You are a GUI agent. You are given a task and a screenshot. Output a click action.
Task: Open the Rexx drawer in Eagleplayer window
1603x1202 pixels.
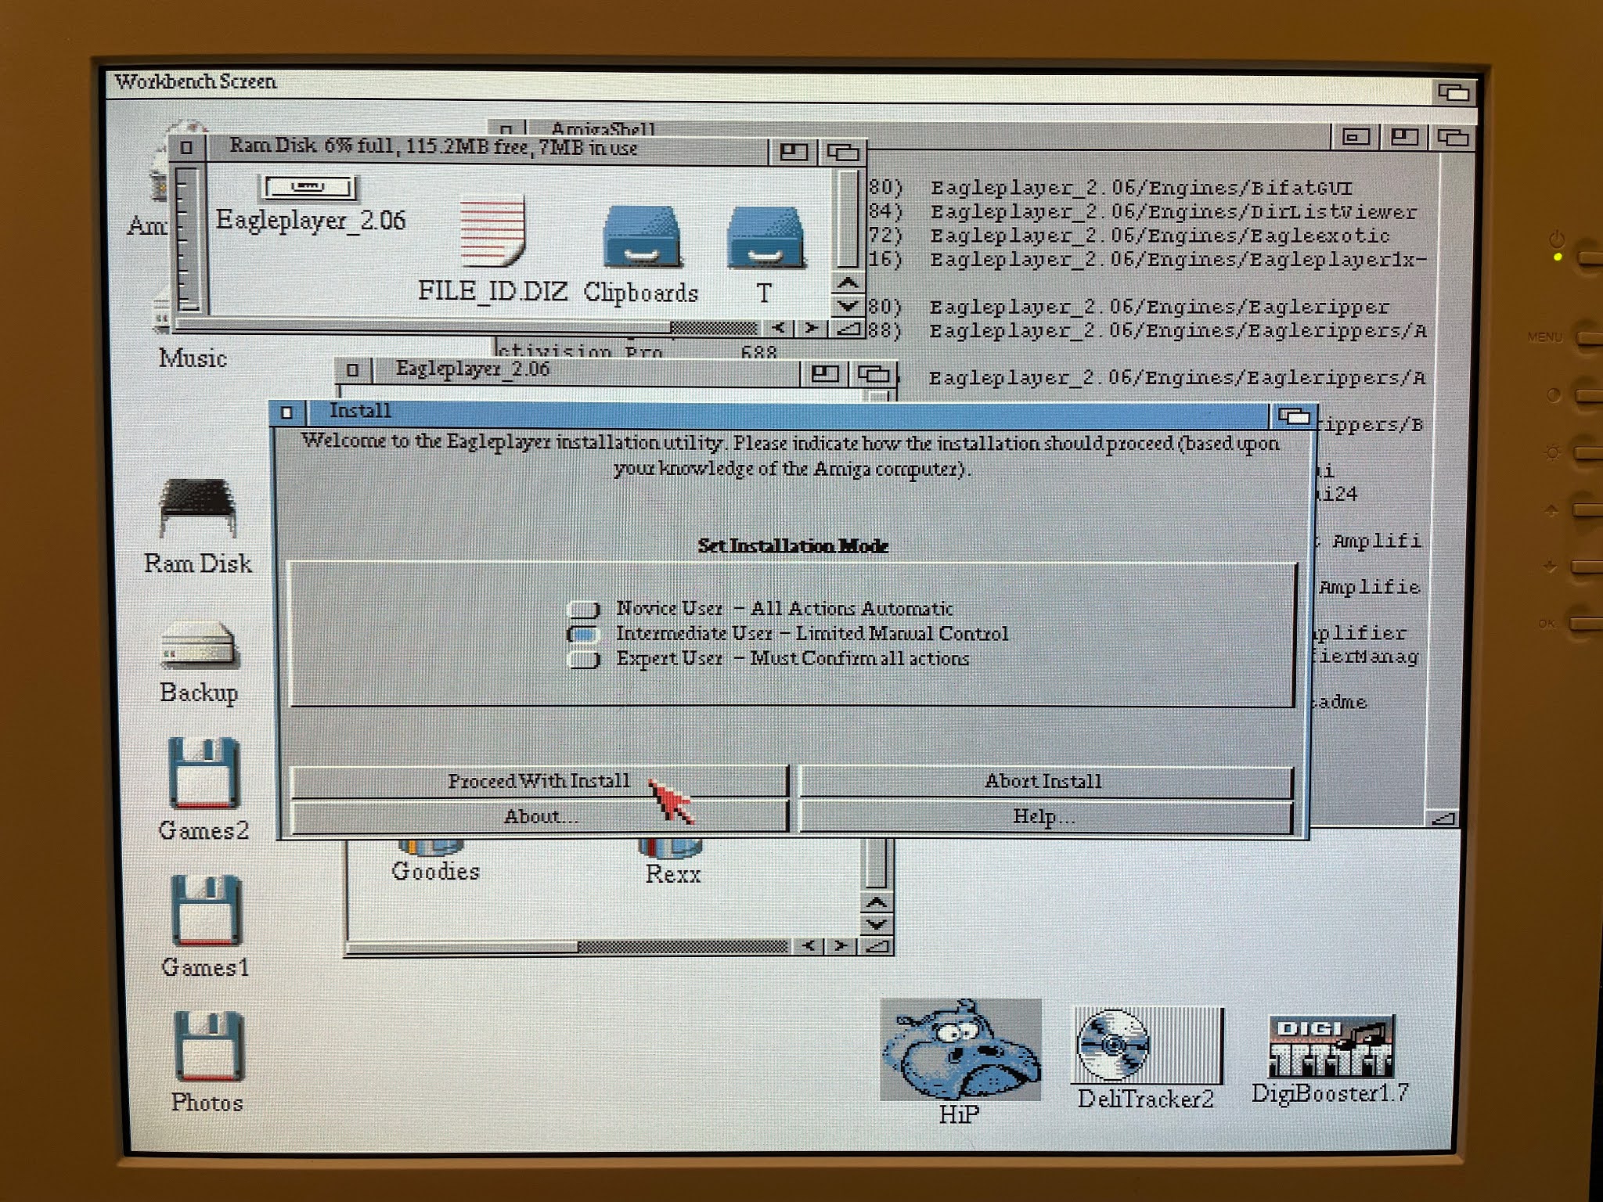click(672, 863)
